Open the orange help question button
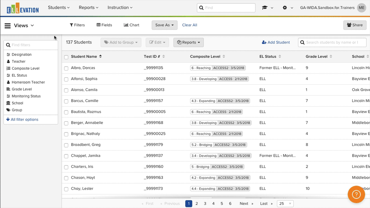370x208 pixels. 356,194
